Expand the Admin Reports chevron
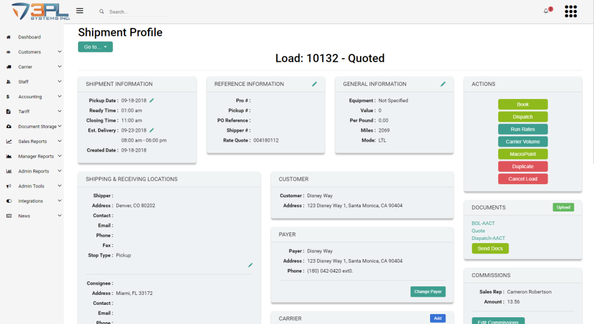The image size is (594, 324). click(59, 171)
